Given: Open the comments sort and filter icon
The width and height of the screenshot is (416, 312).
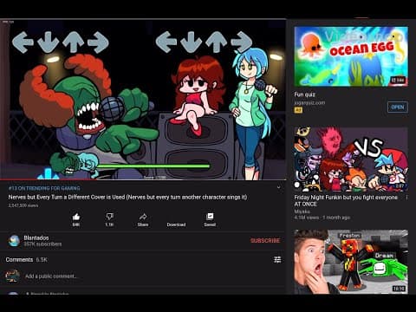Looking at the screenshot, I should pyautogui.click(x=277, y=260).
